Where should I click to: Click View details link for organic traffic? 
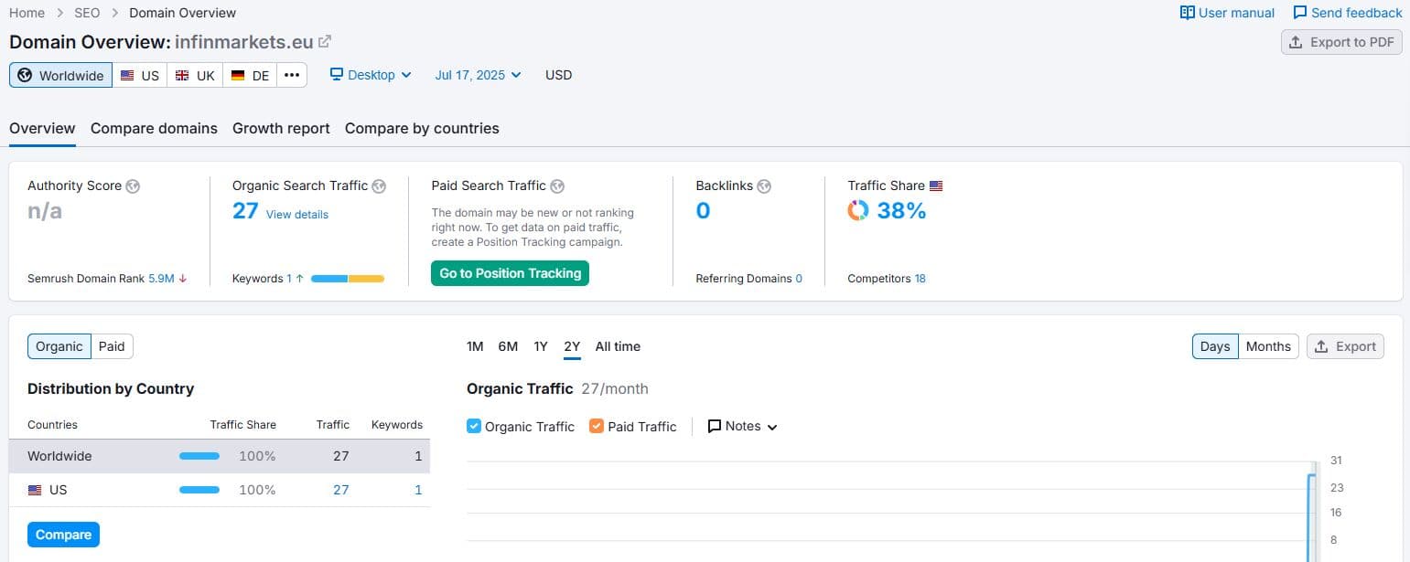(x=297, y=215)
